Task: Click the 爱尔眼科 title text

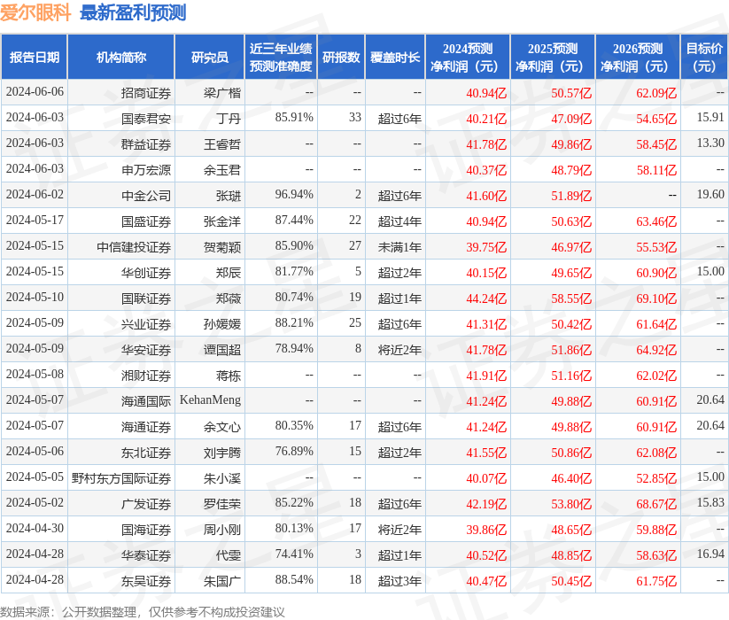Action: [x=35, y=12]
